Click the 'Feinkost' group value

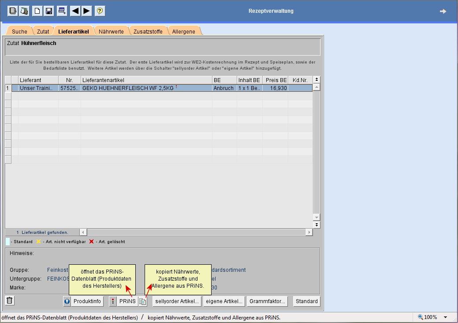(58, 270)
